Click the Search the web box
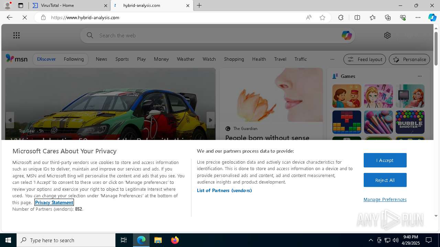The image size is (440, 247). click(218, 35)
